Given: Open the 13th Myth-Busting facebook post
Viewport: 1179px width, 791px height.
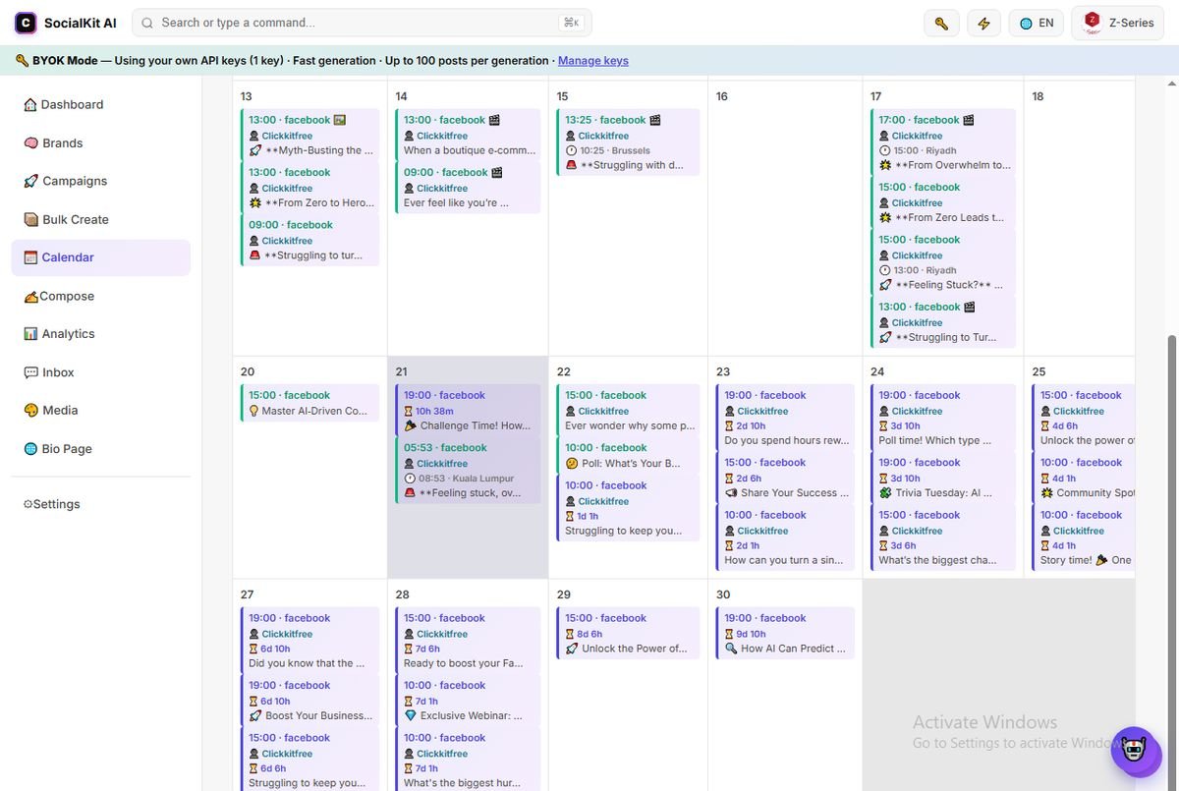Looking at the screenshot, I should point(310,135).
